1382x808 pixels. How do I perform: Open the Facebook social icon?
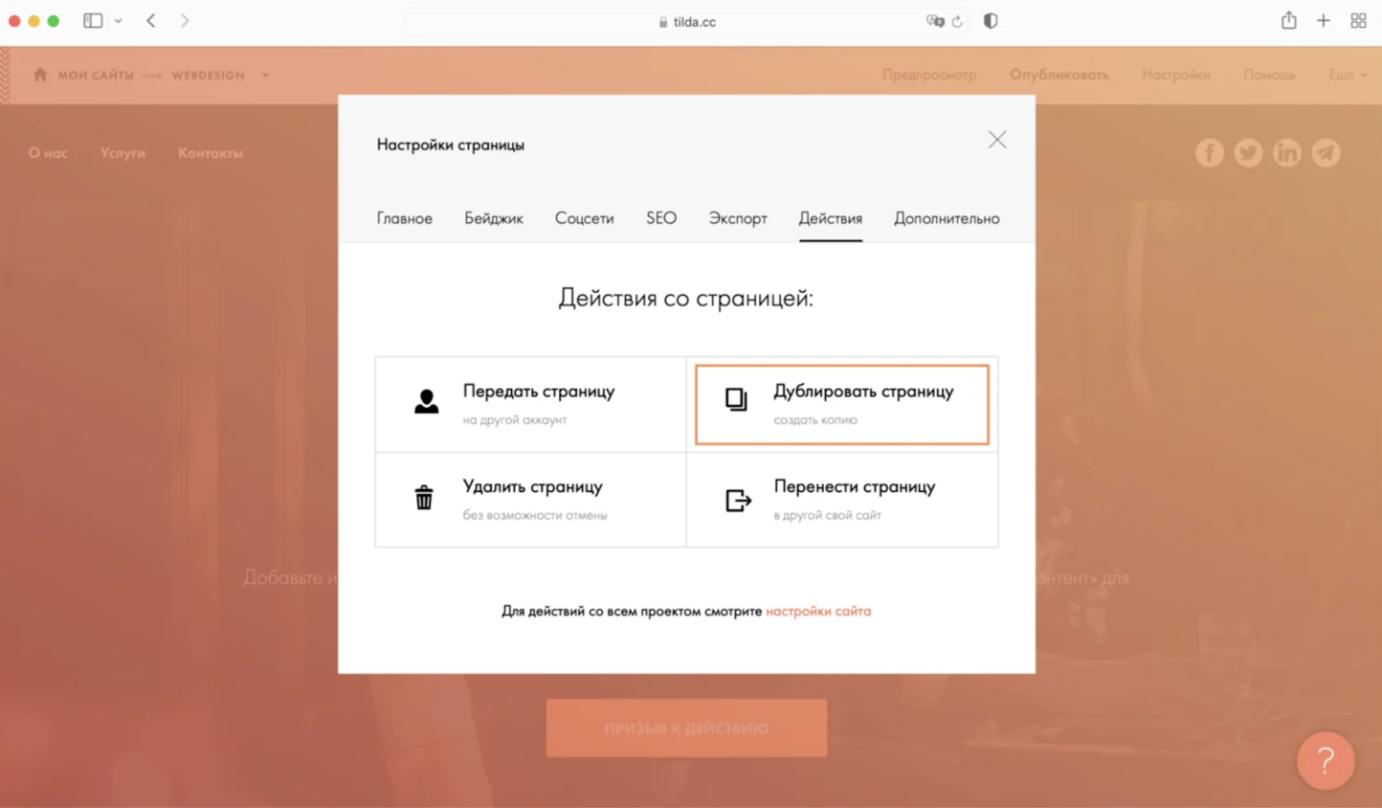pos(1210,152)
